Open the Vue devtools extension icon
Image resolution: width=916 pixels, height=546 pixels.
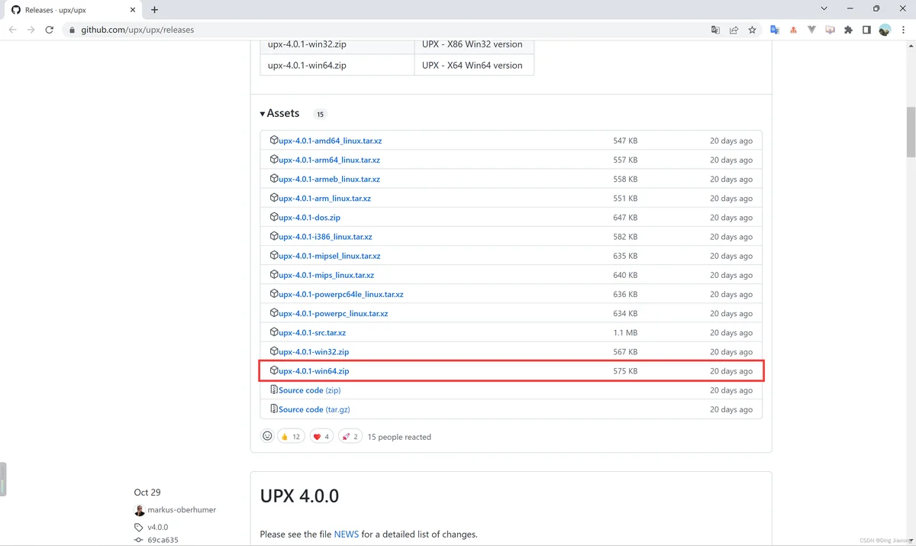tap(811, 30)
